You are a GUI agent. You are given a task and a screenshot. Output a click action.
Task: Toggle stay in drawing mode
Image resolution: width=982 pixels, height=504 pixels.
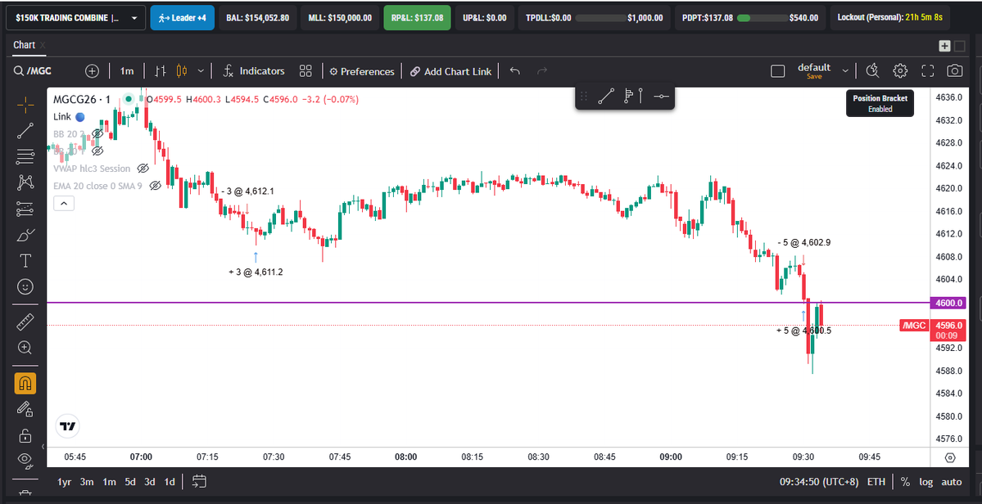coord(25,409)
